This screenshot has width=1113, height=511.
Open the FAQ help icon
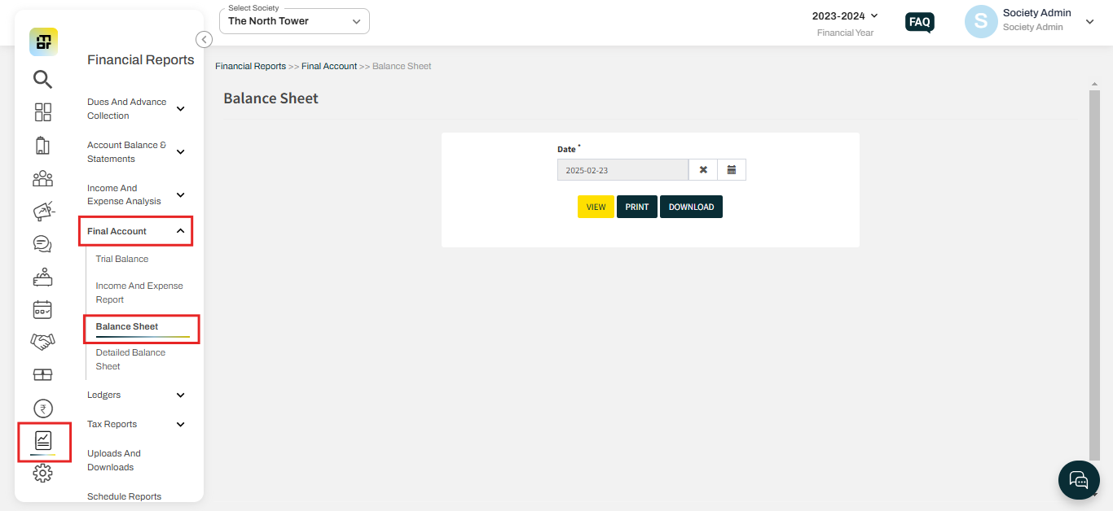[x=920, y=22]
